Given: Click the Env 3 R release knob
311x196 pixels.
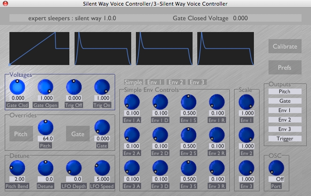Looking at the screenshot, I should pyautogui.click(x=217, y=168).
